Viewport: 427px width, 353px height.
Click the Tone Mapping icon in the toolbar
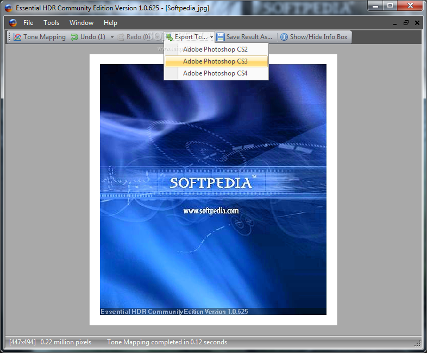17,37
